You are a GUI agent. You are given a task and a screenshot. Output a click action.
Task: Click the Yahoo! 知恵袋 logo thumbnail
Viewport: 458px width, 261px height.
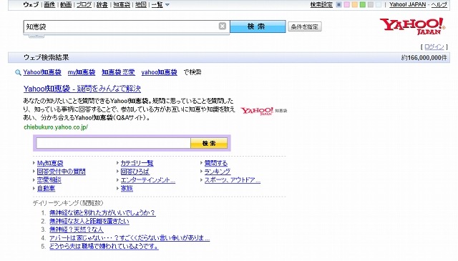tap(264, 111)
